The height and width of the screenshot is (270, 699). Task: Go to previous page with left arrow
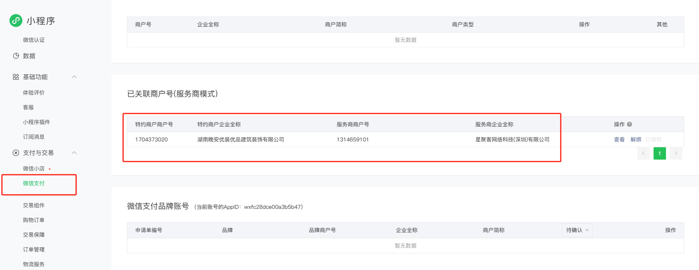[643, 153]
